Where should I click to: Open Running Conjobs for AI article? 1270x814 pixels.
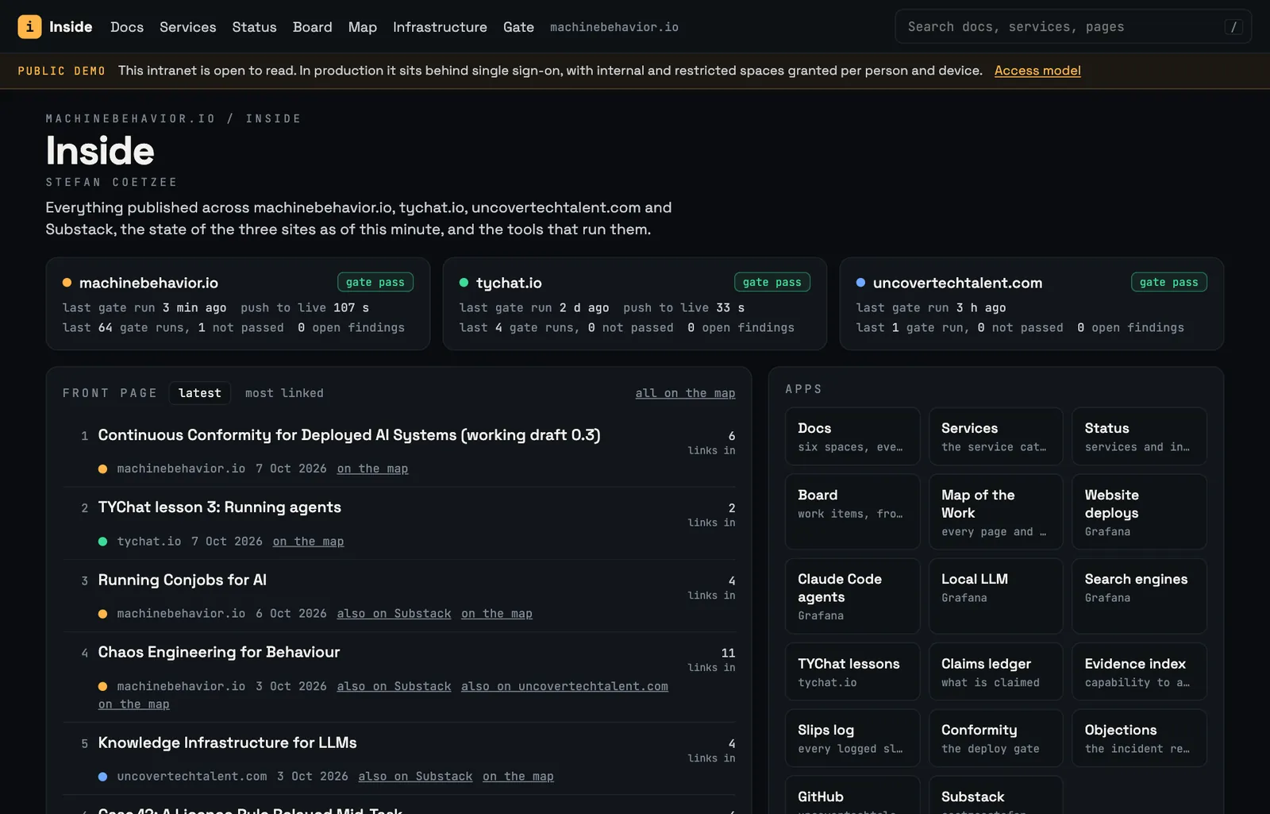(183, 581)
